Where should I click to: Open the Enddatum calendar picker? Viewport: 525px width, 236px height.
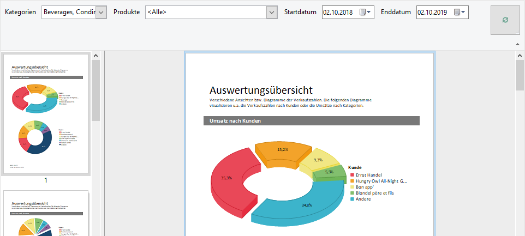[460, 13]
